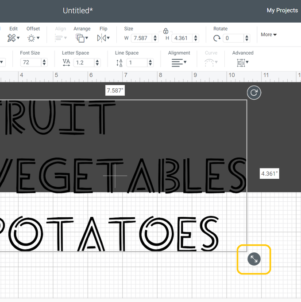301x302 pixels.
Task: Click the Height size input field
Action: [181, 38]
